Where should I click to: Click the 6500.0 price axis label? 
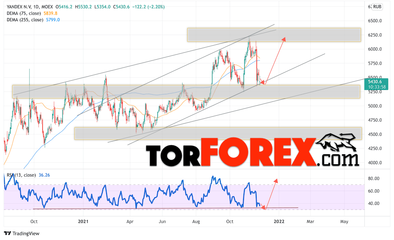(375, 21)
